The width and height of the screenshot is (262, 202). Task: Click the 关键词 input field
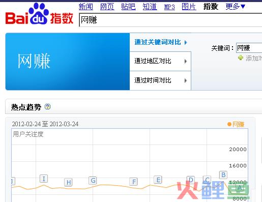pos(249,48)
